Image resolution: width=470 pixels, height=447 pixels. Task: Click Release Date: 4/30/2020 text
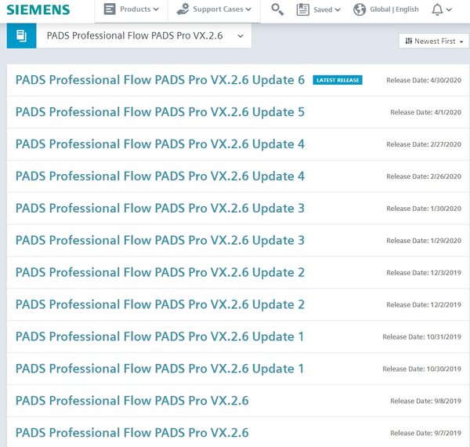[424, 80]
